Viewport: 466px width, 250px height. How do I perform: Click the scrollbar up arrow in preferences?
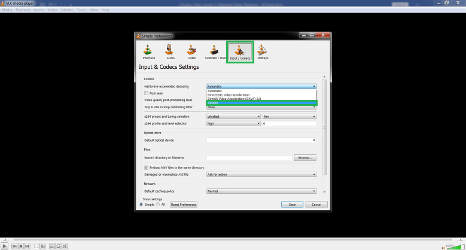(x=325, y=77)
